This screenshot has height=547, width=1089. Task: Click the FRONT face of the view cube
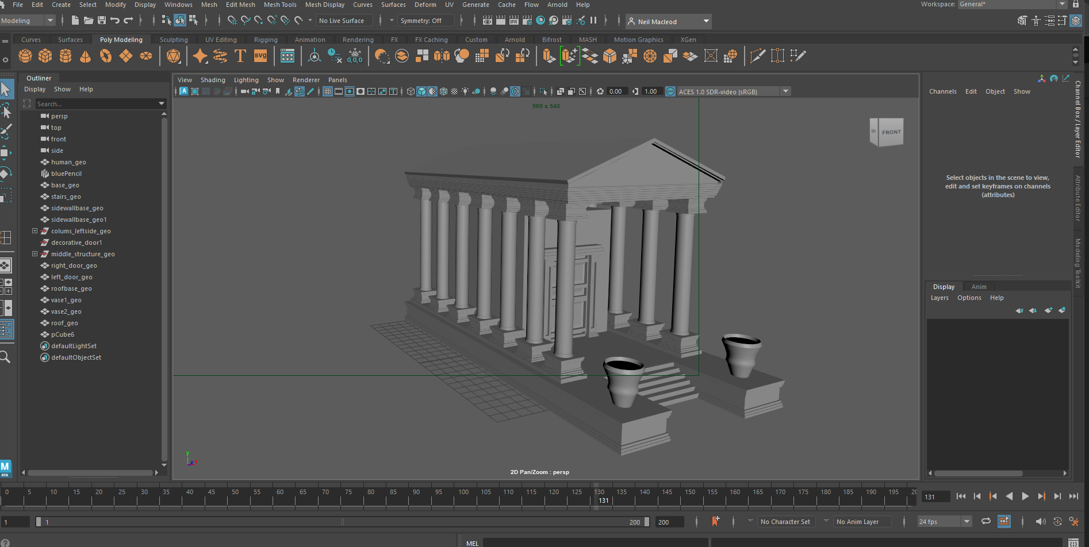pyautogui.click(x=891, y=132)
